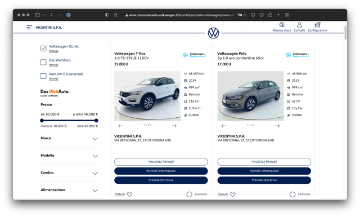Click the Das WeltAuto. logo in sidebar
The image size is (360, 217).
click(x=55, y=93)
